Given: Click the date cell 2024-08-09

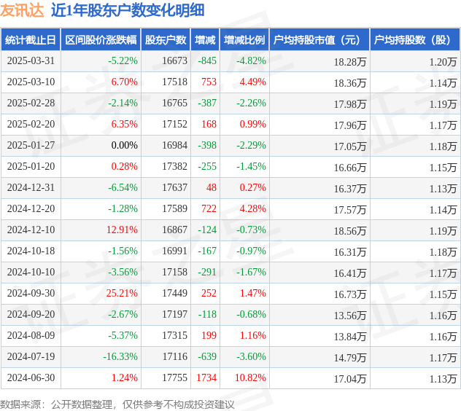Looking at the screenshot, I should [x=31, y=336].
